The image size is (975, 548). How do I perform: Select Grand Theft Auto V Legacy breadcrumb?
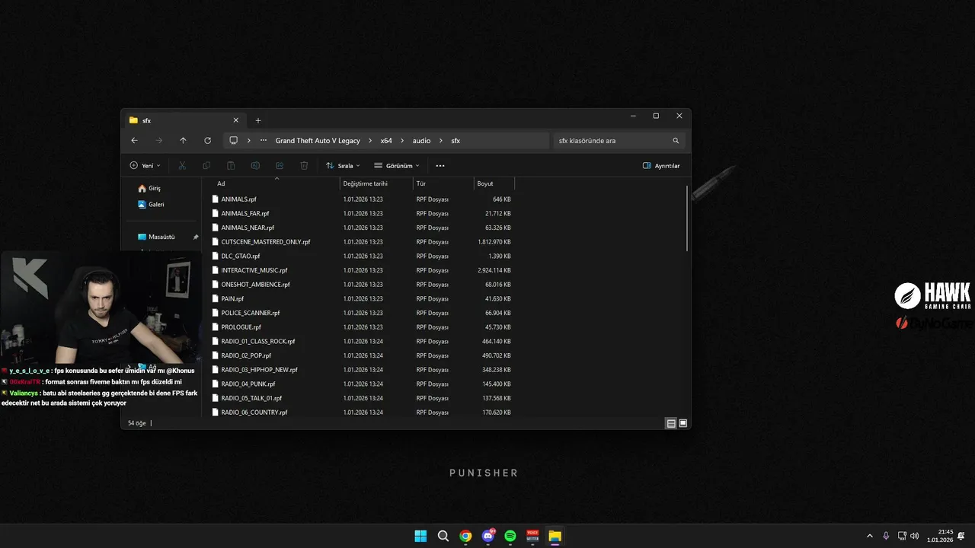[x=318, y=141]
